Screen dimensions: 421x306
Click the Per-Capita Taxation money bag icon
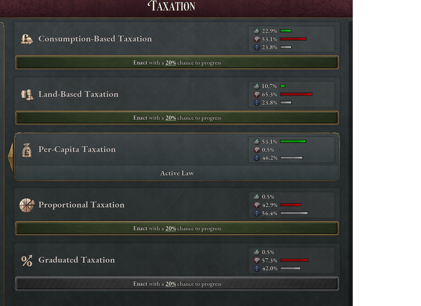click(x=26, y=150)
